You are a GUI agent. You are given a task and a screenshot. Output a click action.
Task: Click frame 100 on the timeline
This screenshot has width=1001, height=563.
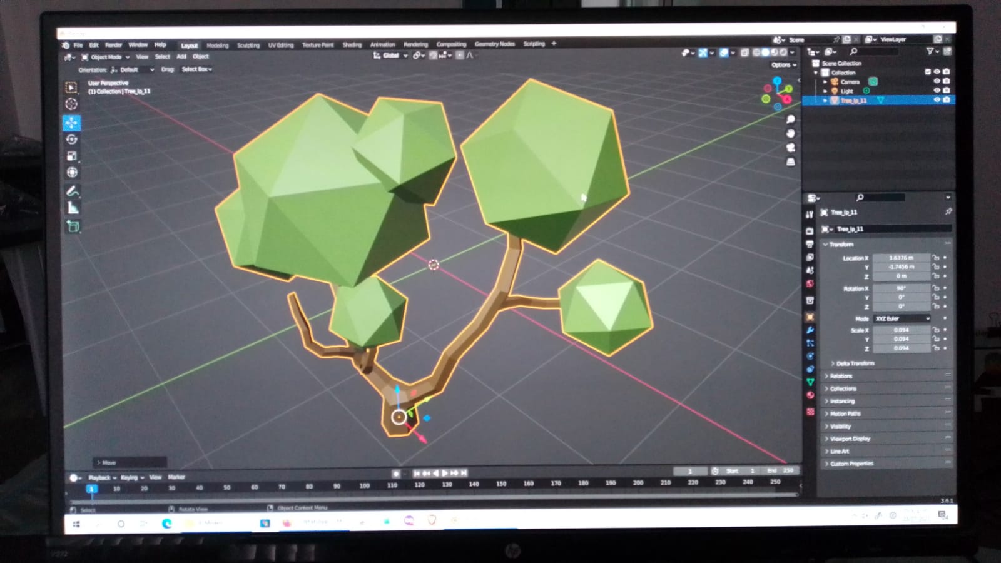point(364,485)
